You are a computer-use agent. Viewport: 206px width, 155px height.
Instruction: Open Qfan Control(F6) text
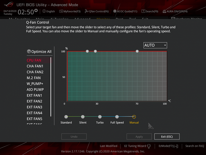99,11
